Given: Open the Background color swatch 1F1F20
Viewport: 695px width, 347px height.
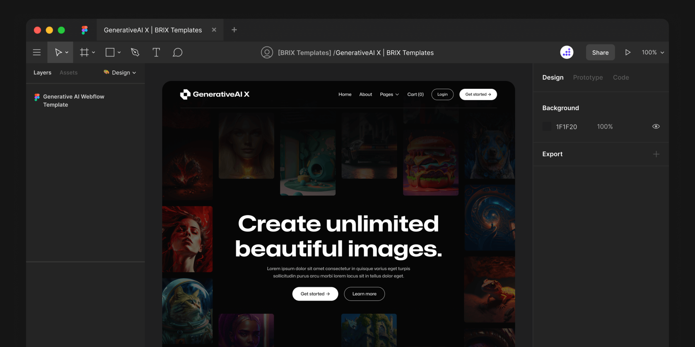Looking at the screenshot, I should 547,126.
